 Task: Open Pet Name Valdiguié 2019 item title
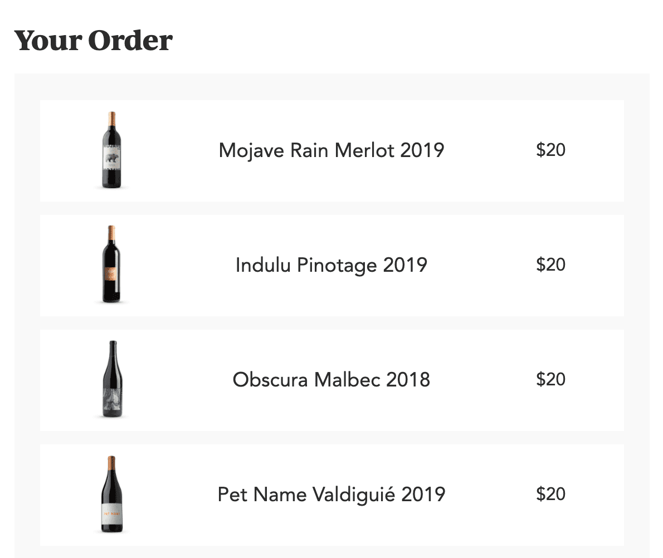(x=331, y=494)
